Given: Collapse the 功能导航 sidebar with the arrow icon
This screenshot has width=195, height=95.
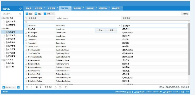Looking at the screenshot, I should point(21,9).
